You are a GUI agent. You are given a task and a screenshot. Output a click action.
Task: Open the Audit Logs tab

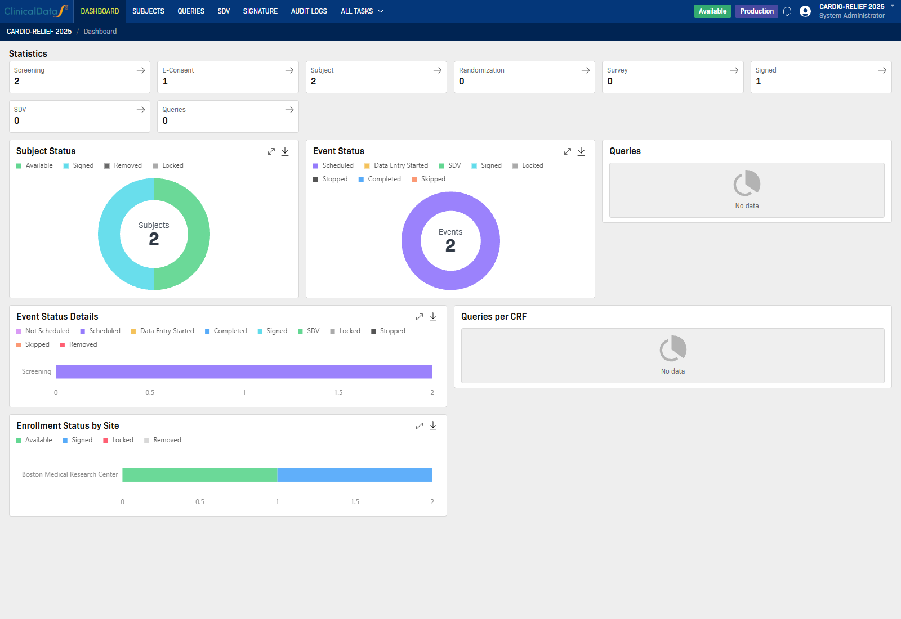tap(309, 11)
